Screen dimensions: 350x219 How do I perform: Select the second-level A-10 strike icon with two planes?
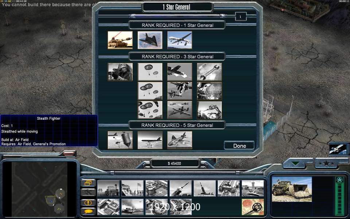[x=180, y=91]
